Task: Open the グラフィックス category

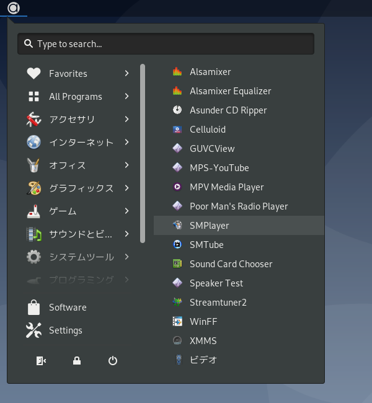Action: coord(78,188)
